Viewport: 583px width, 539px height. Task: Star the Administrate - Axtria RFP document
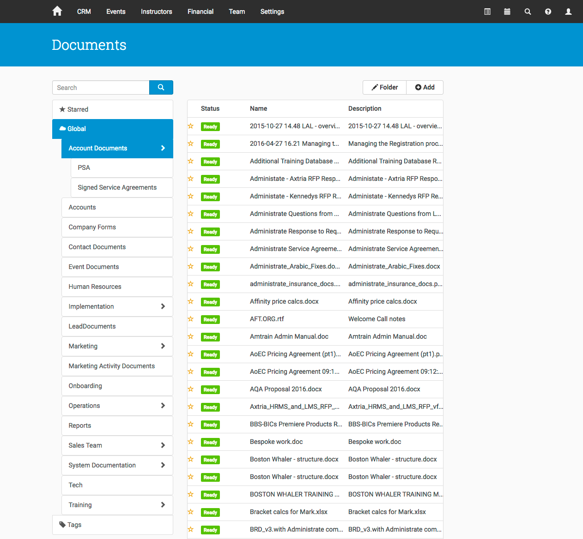tap(190, 179)
